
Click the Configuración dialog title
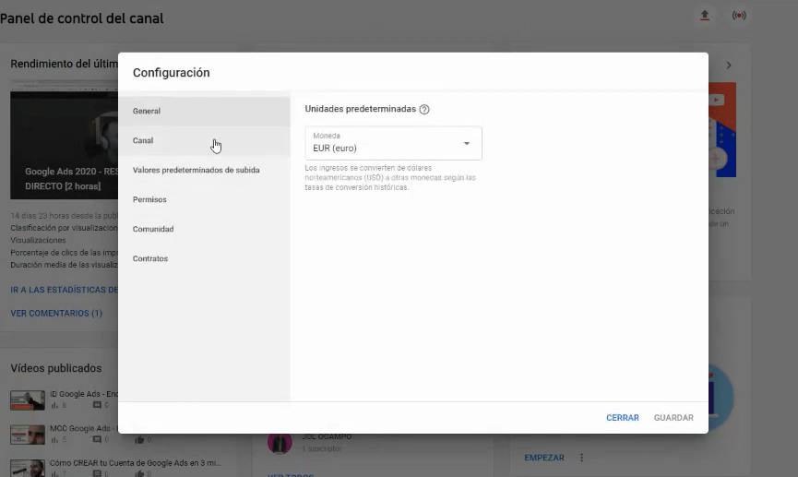click(x=171, y=72)
